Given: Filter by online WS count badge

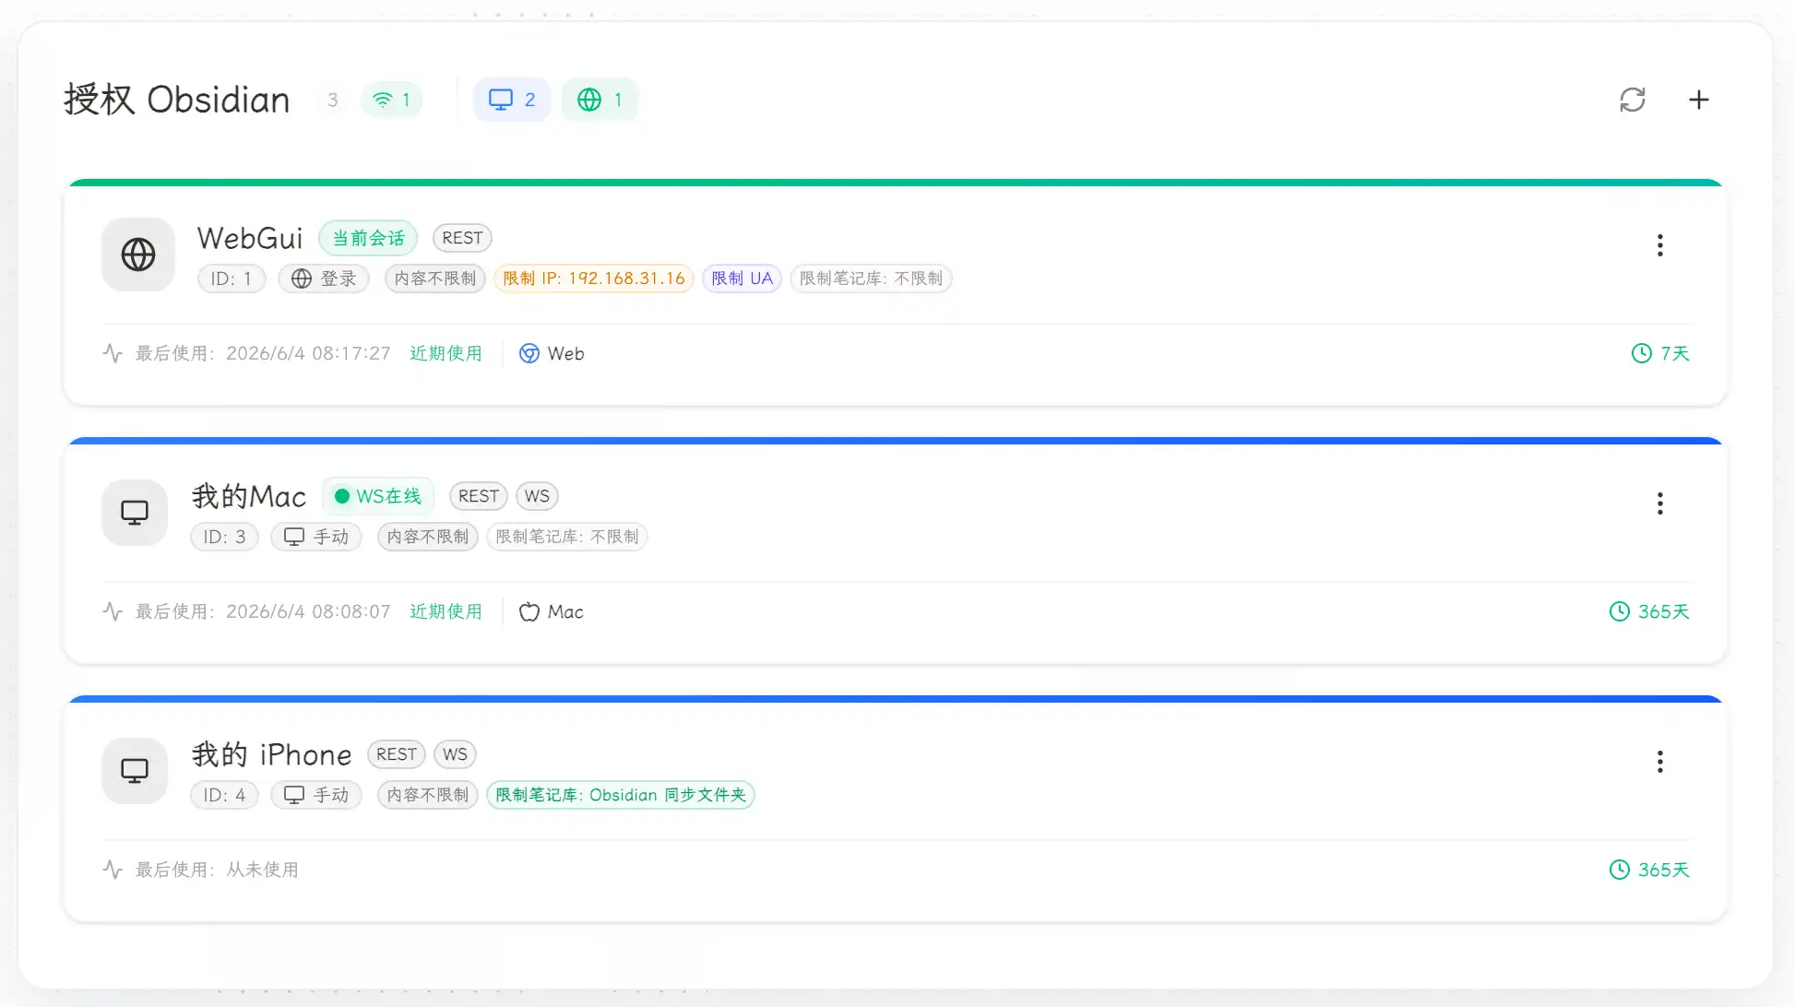Looking at the screenshot, I should click(x=391, y=100).
